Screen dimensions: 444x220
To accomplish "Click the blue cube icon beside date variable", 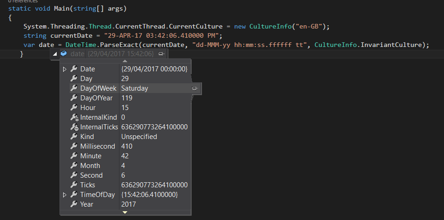I will [x=64, y=54].
